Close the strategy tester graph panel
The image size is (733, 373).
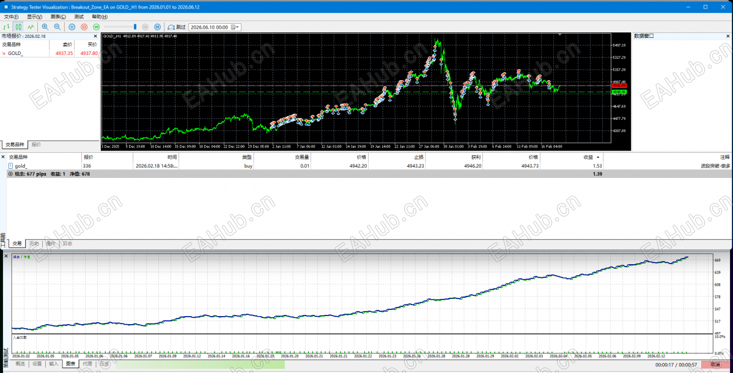click(x=6, y=256)
